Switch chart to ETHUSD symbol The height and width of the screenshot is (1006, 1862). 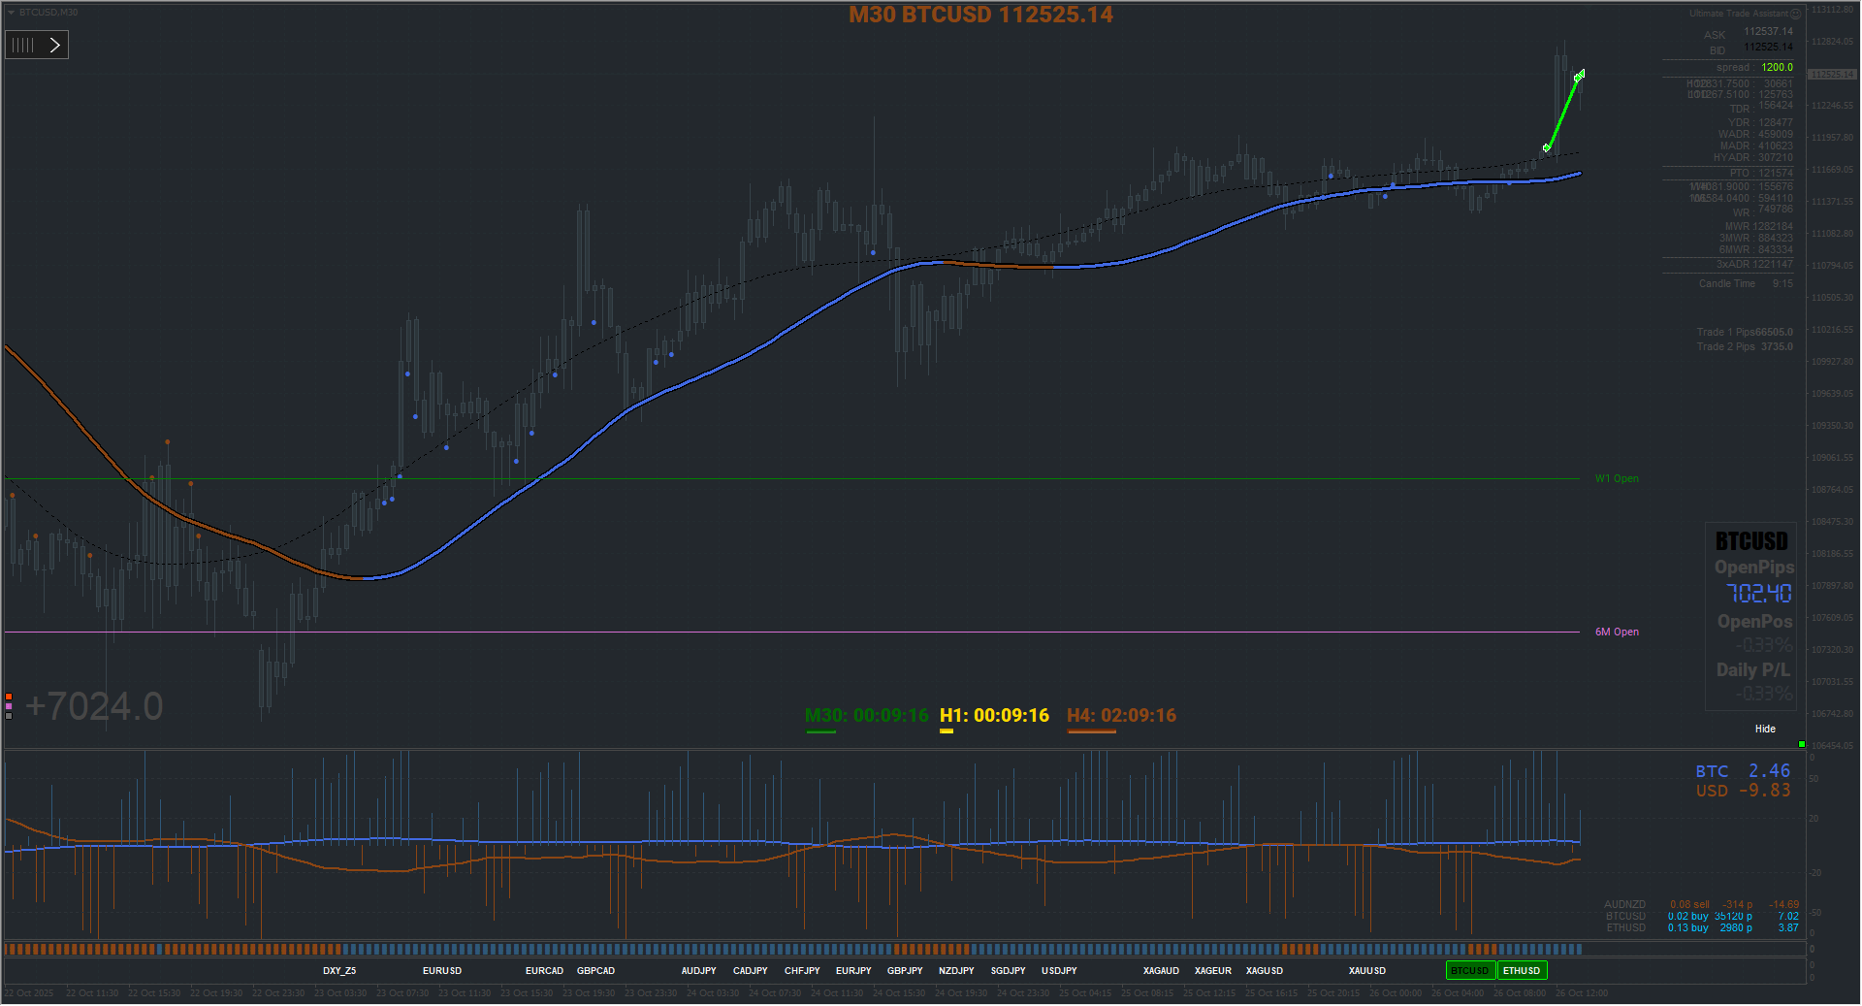coord(1523,970)
